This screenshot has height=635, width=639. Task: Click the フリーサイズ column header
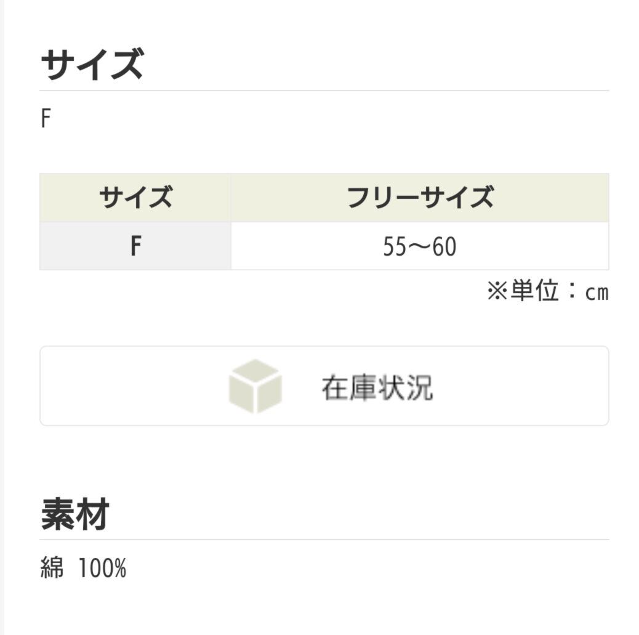tap(420, 198)
